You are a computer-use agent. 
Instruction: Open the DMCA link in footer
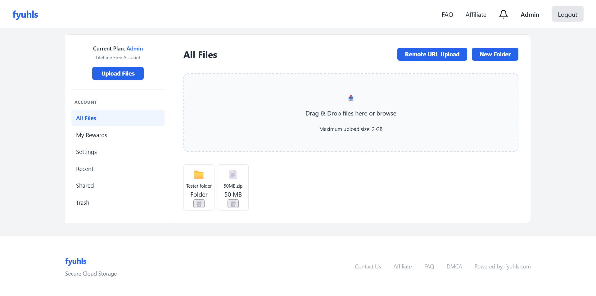[454, 266]
